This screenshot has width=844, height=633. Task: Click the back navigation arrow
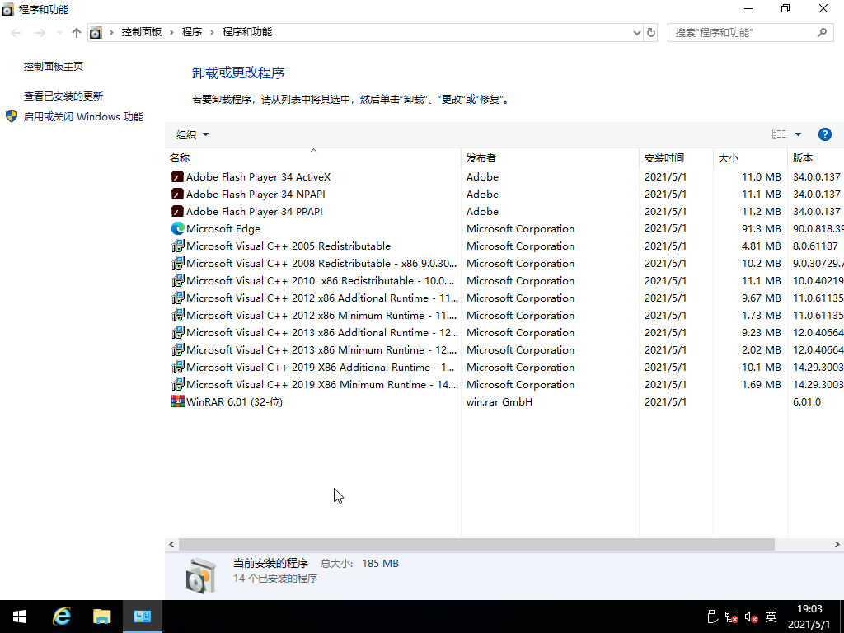click(15, 32)
